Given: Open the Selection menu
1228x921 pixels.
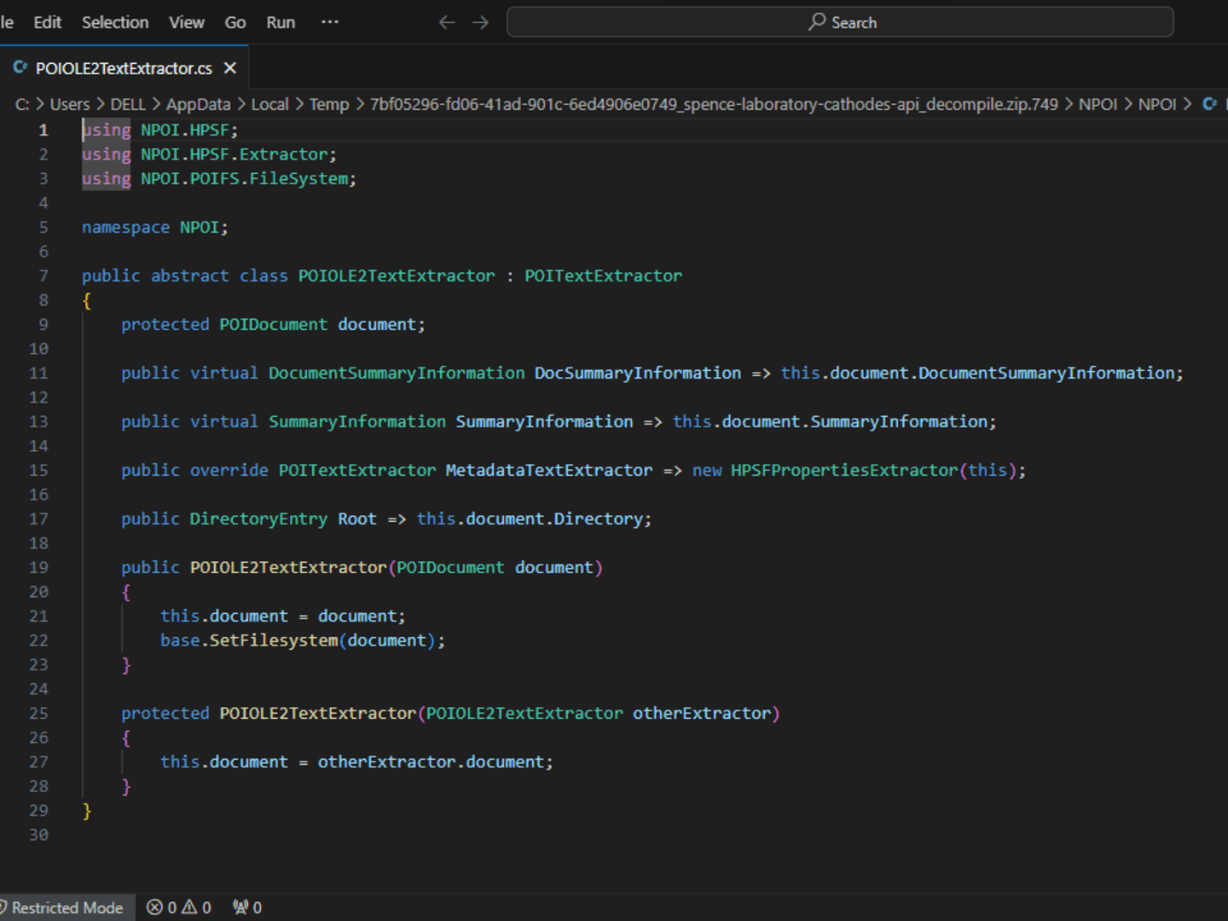Looking at the screenshot, I should point(115,22).
